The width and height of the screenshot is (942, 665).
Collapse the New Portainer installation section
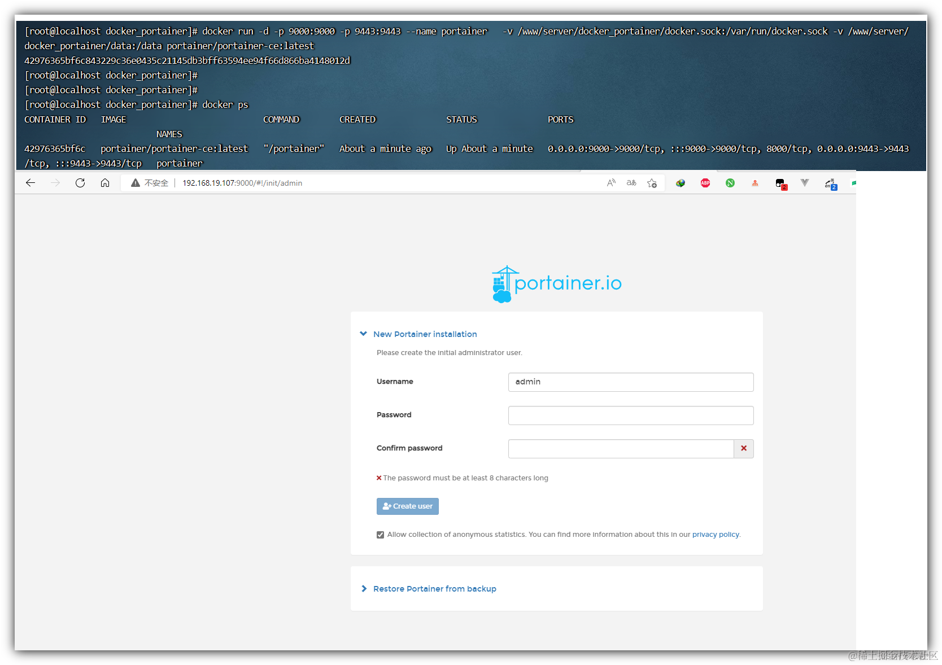(364, 334)
